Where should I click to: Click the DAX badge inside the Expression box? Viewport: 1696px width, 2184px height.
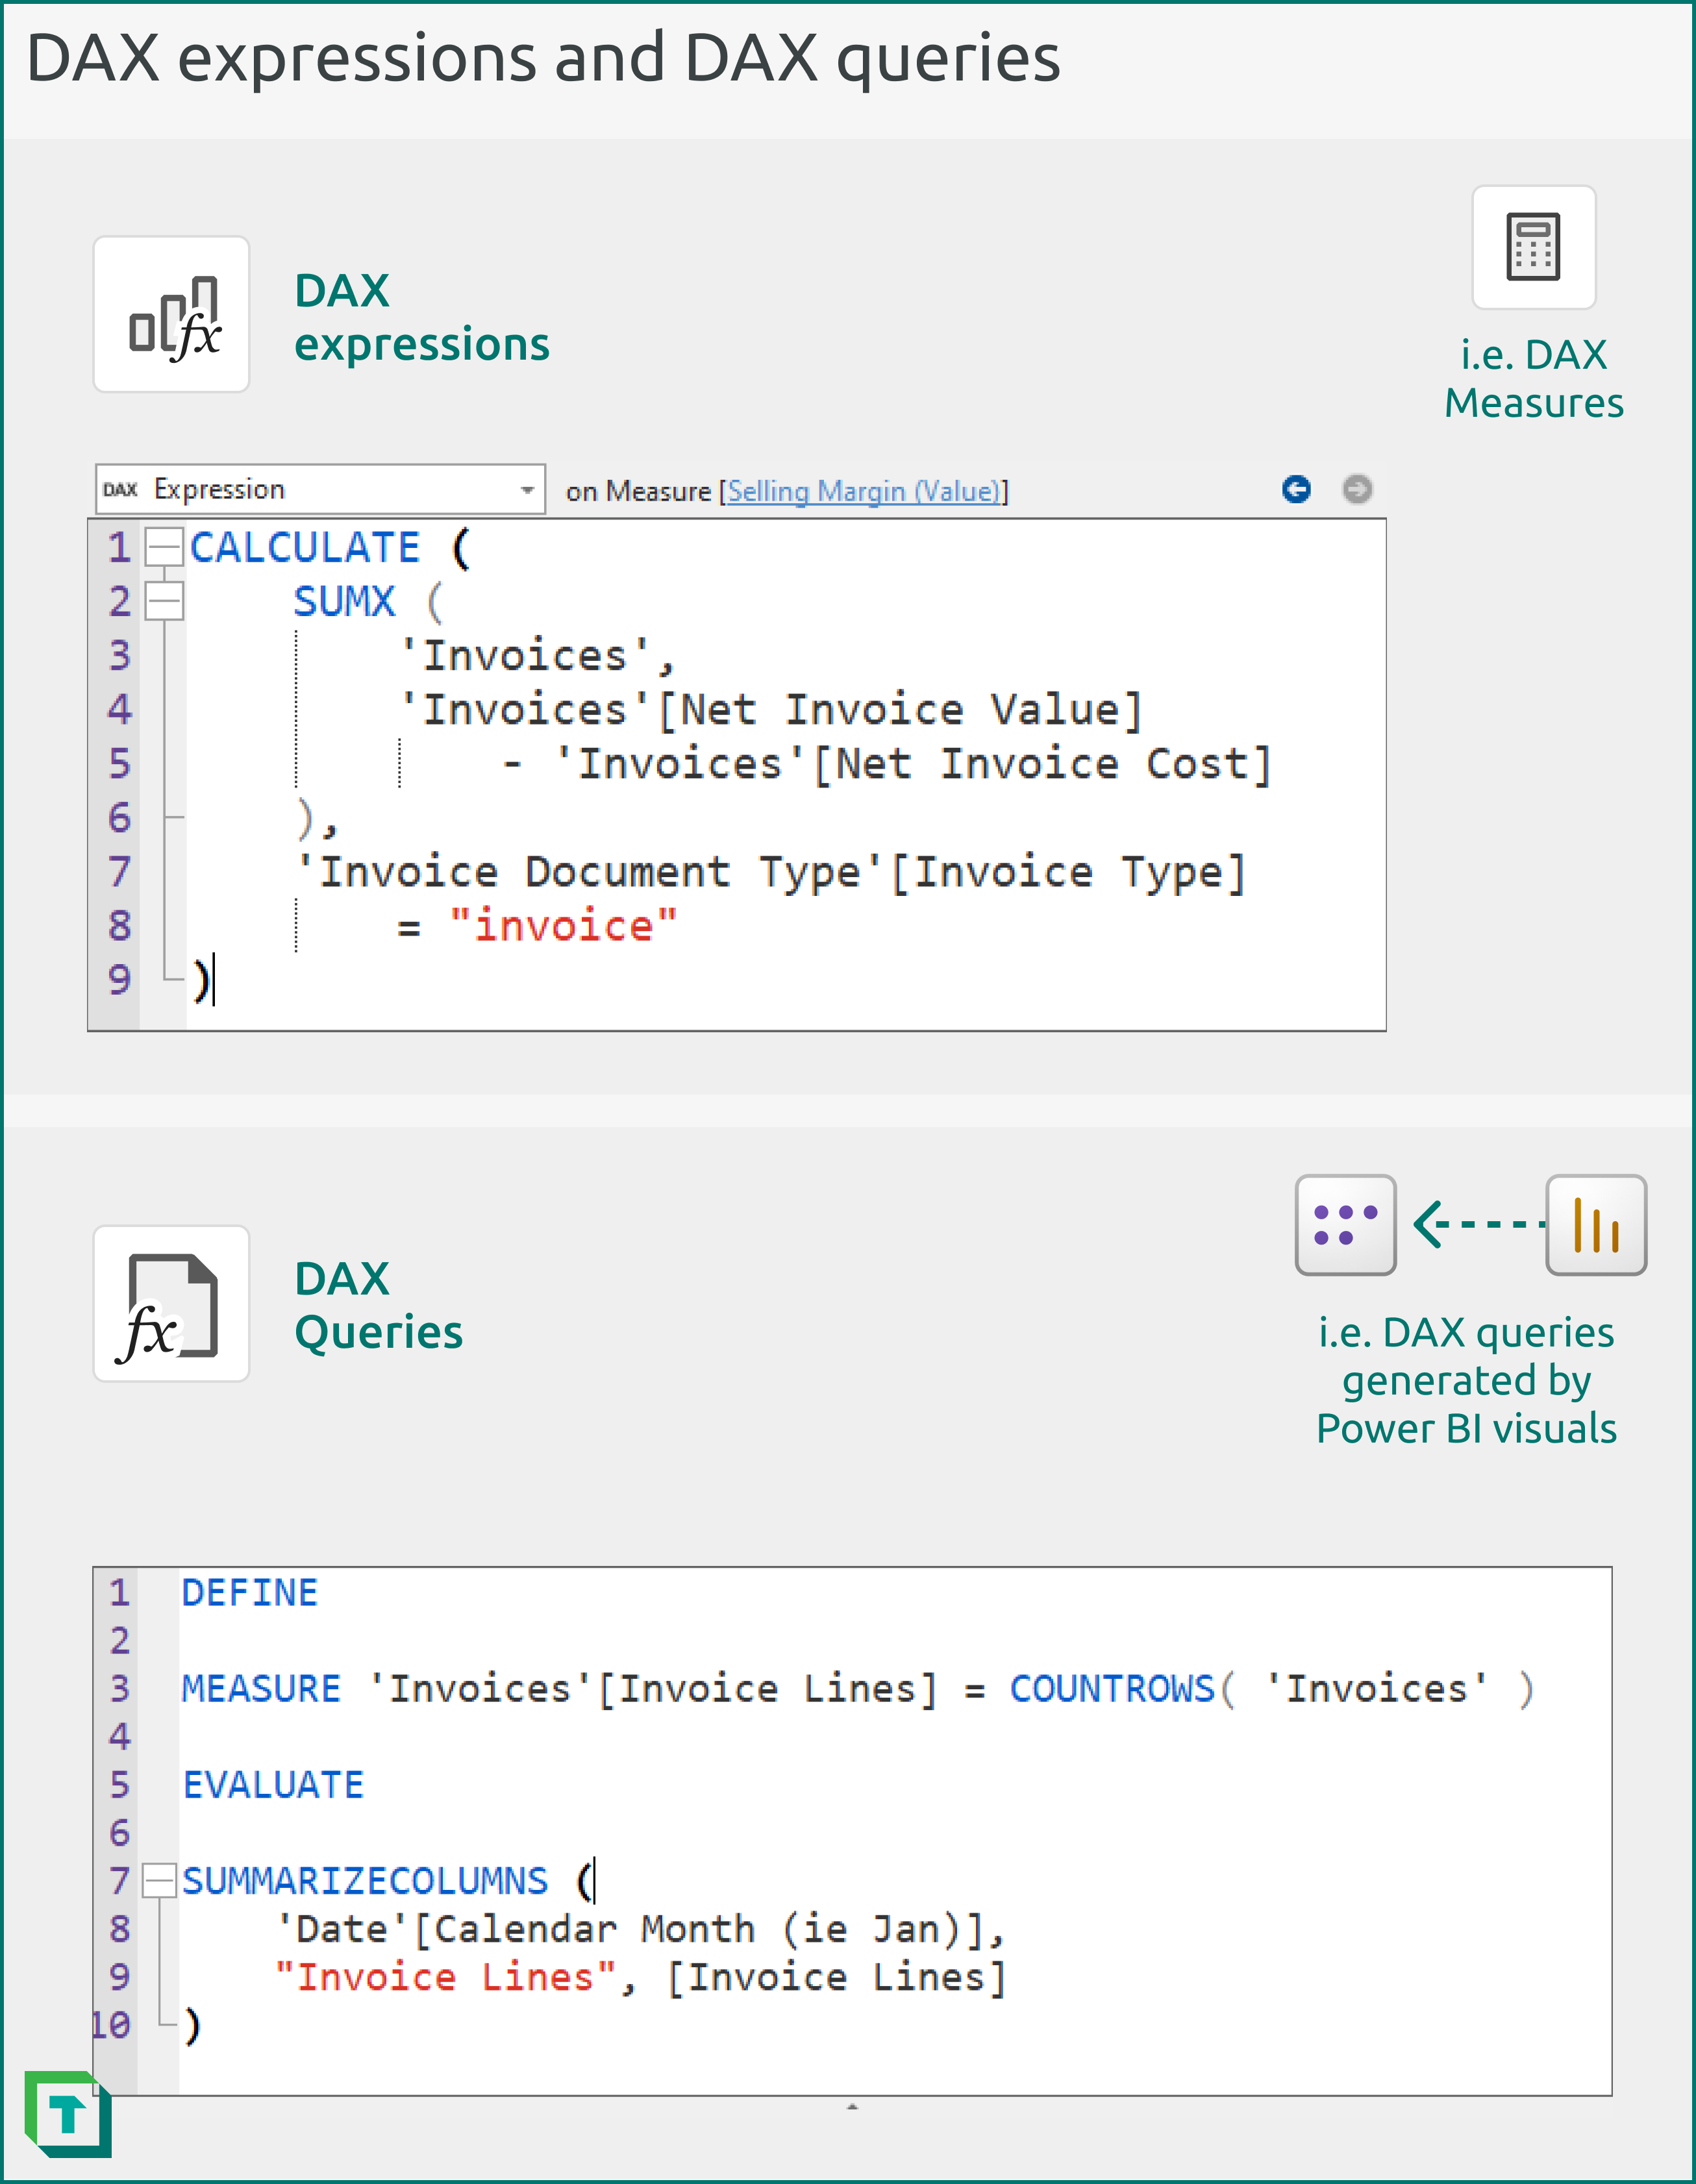[120, 489]
